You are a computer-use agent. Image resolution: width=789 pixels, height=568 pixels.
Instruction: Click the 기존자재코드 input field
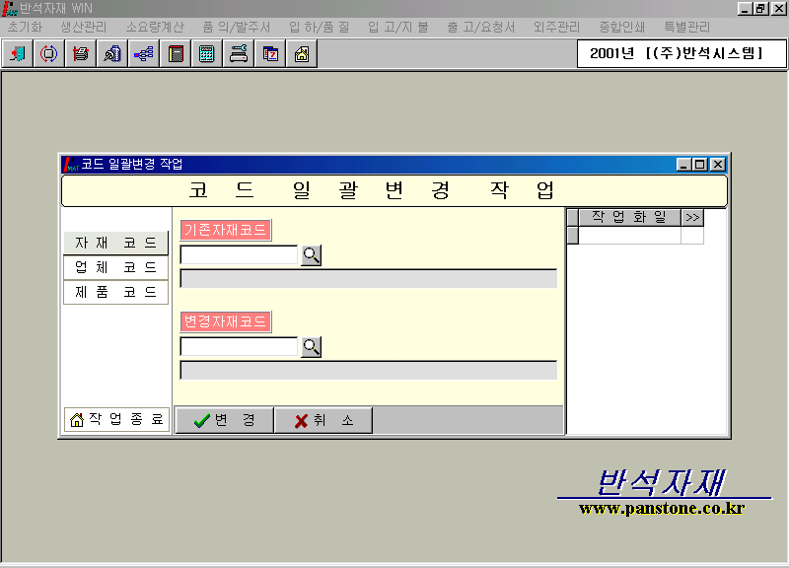[239, 255]
